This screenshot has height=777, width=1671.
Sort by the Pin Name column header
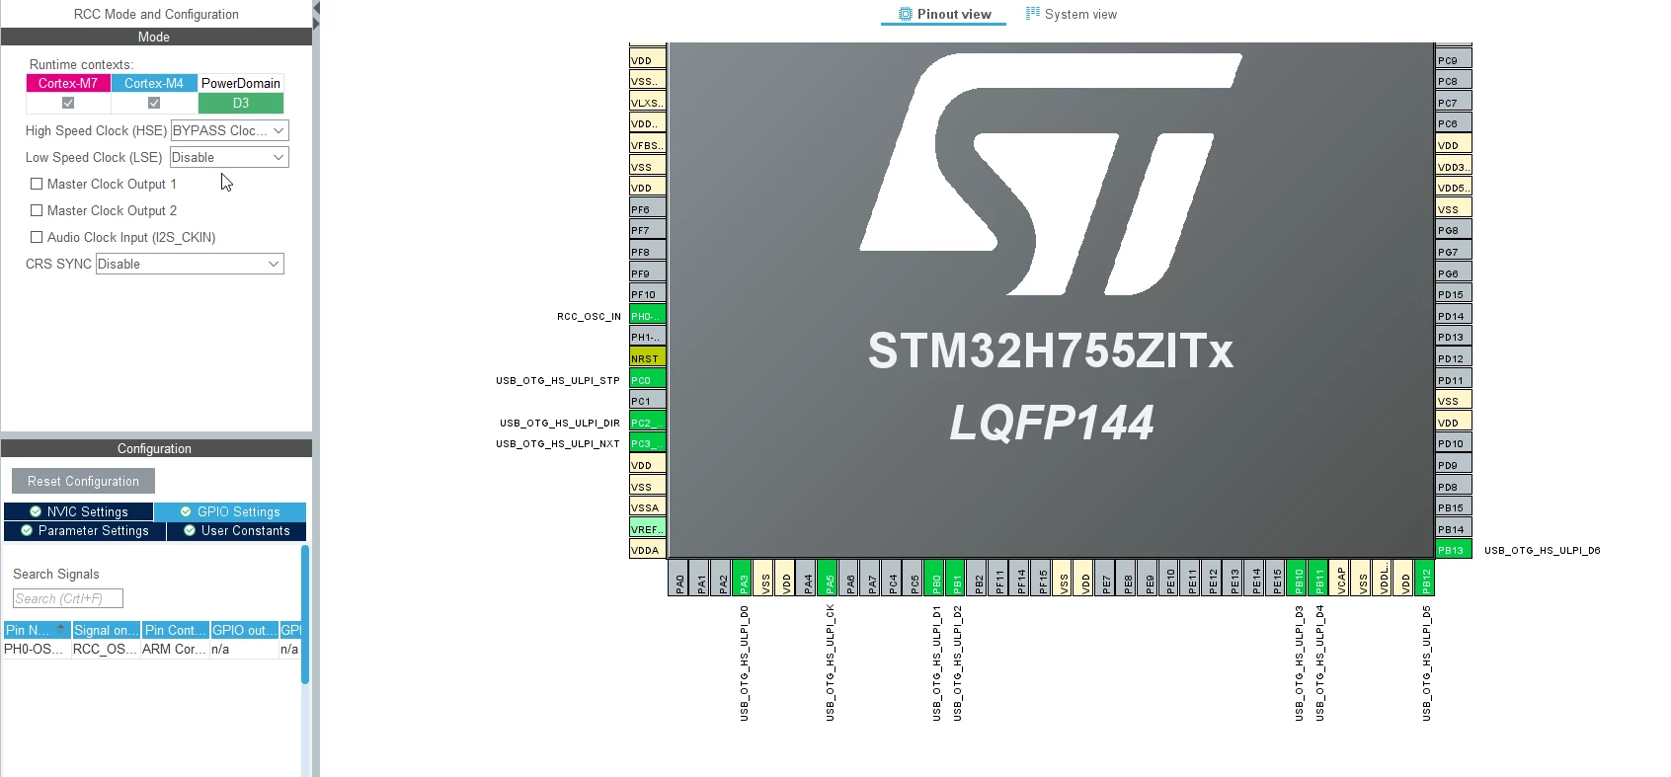pos(37,630)
